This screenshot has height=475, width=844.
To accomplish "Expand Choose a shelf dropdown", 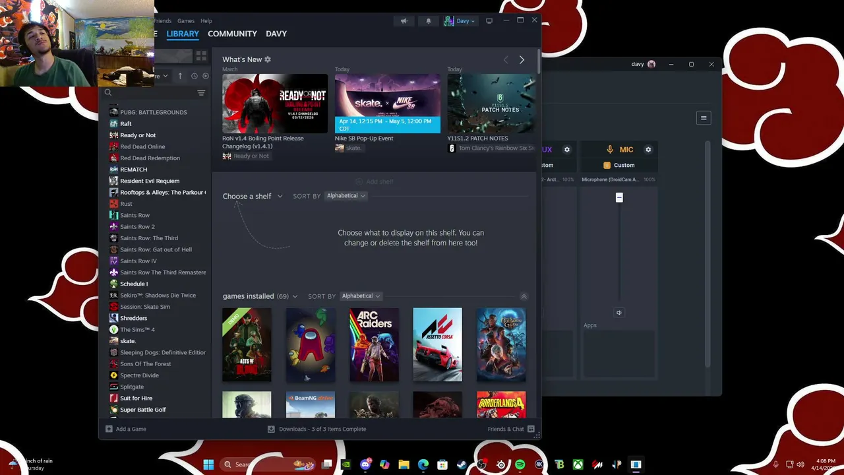I will pyautogui.click(x=253, y=196).
